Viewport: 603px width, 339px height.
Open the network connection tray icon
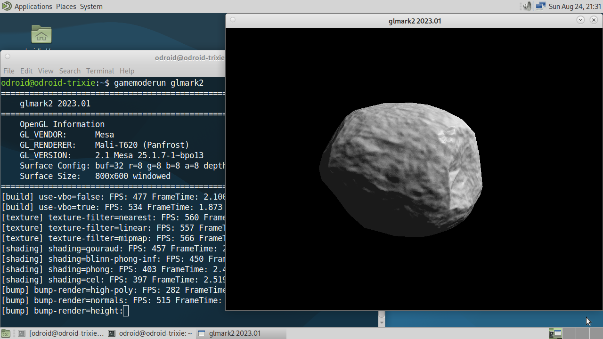(540, 7)
